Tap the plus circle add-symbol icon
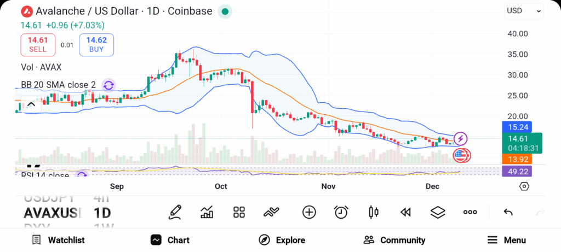Viewport: 561px width, 252px height. [309, 212]
